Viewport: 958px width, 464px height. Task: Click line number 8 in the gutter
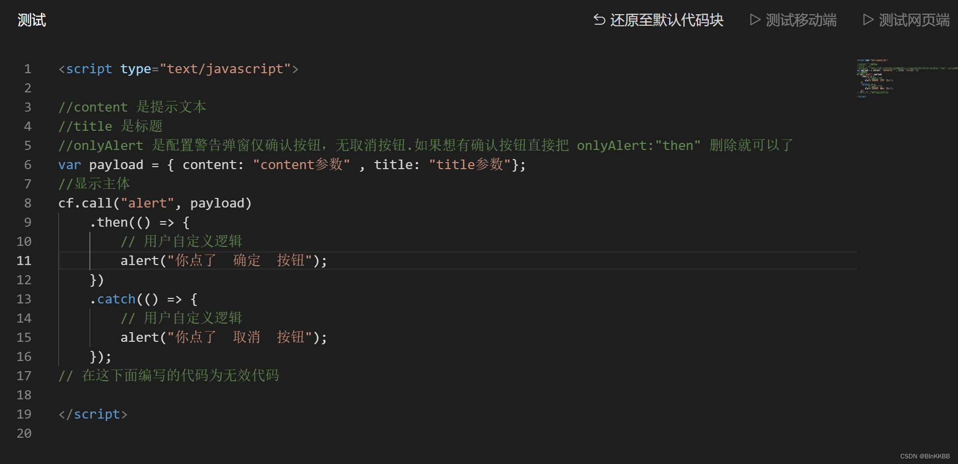pyautogui.click(x=28, y=202)
